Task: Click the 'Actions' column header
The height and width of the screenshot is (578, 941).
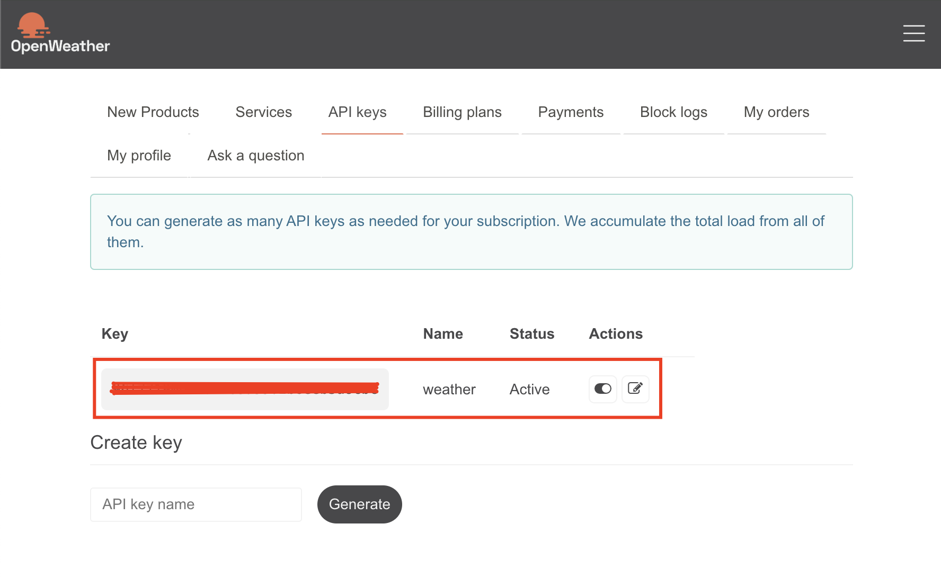Action: tap(616, 334)
